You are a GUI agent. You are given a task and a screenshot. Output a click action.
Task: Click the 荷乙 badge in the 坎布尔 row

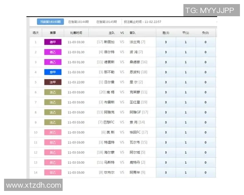(53, 173)
